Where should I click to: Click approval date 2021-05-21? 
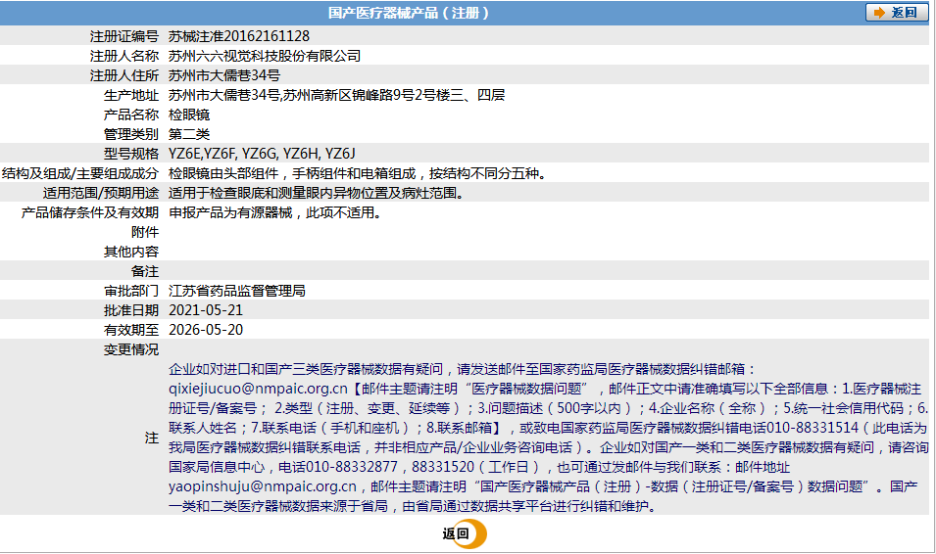pos(206,310)
